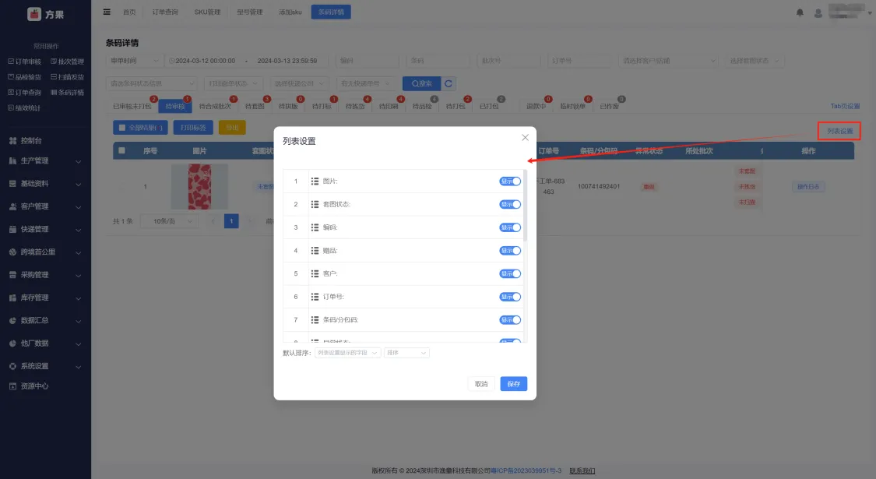Viewport: 876px width, 479px height.
Task: Open the 10条/页 page size dropdown
Action: 169,221
